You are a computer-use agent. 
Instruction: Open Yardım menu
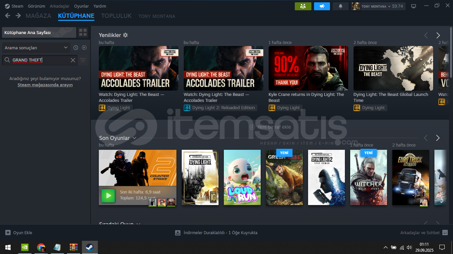coord(100,6)
